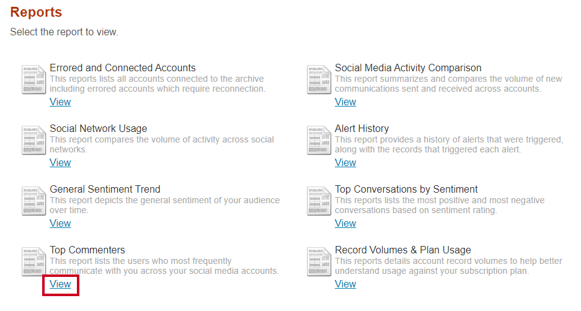Click the Errored and Connected Accounts report icon

(33, 79)
